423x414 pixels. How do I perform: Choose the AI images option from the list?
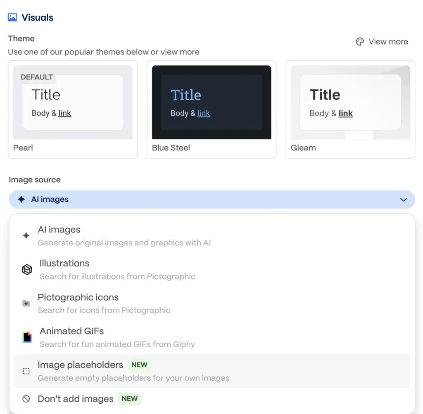[x=212, y=236]
